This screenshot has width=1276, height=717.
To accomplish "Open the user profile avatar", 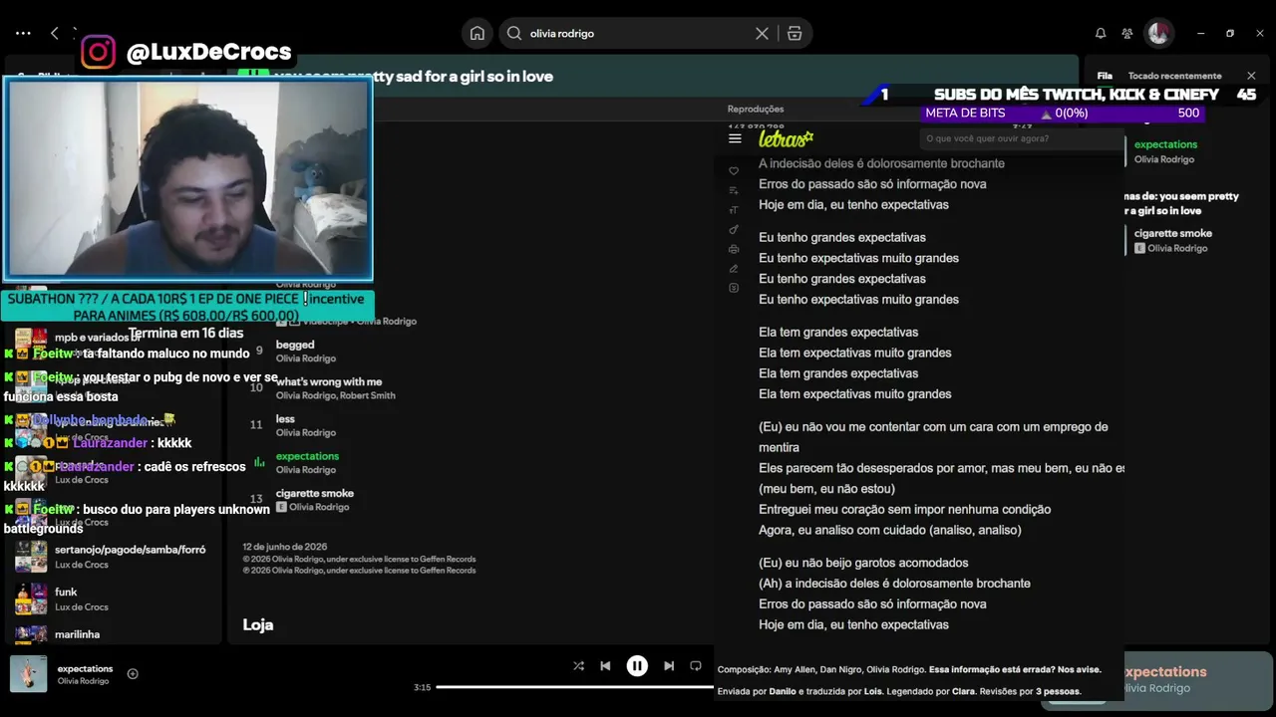I will (1158, 33).
